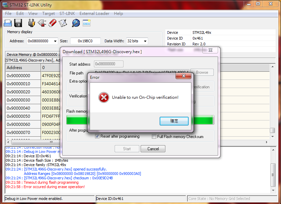281x204 pixels.
Task: Click the Connect to target plug icon
Action: (x=31, y=23)
